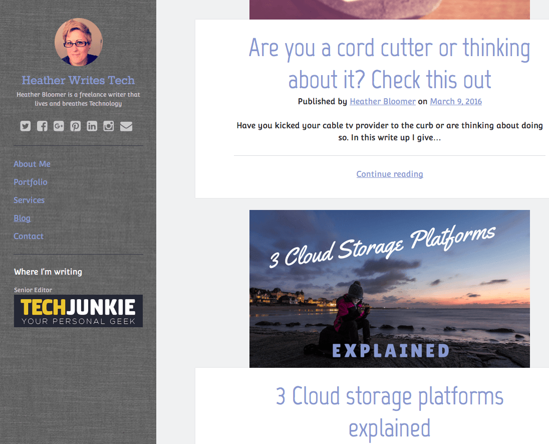Click Continue reading for cord cutter post
549x444 pixels.
(x=390, y=174)
